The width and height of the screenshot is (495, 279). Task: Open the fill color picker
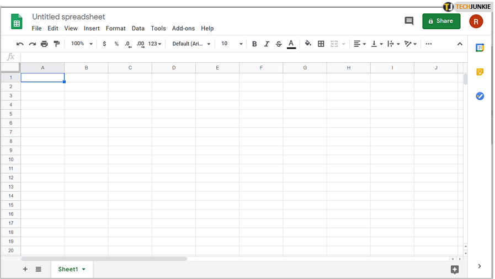(x=308, y=44)
